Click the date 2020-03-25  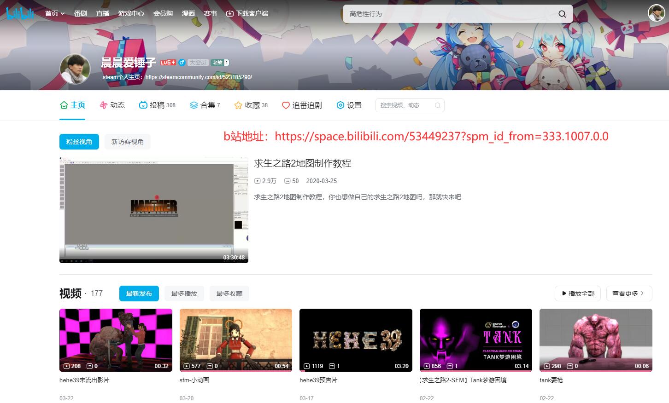tap(322, 181)
